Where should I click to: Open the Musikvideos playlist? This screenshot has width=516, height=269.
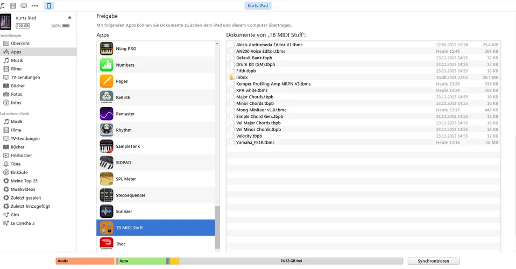[38, 189]
